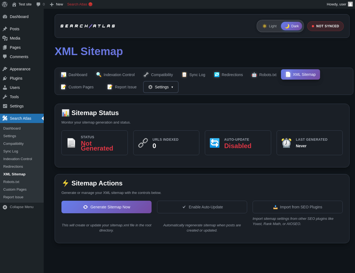Open the Custom Pages tab

point(77,87)
